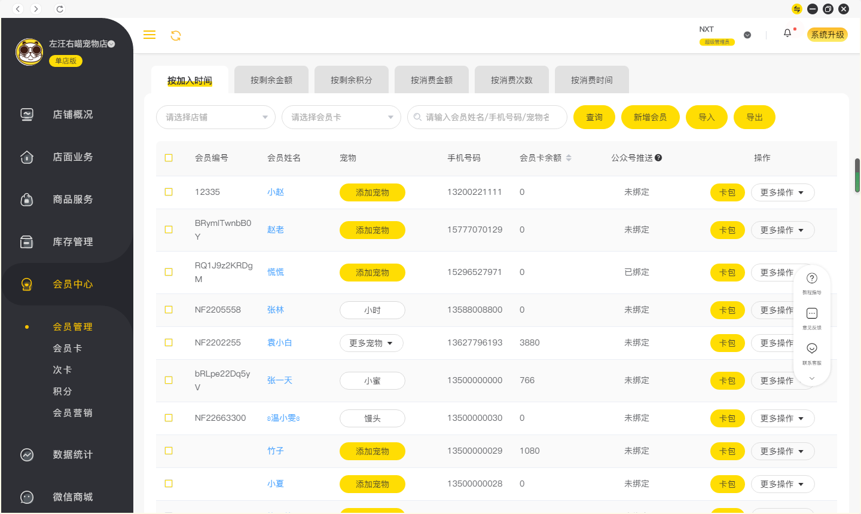
Task: Click the 公众号推送 question mark icon
Action: pyautogui.click(x=658, y=158)
